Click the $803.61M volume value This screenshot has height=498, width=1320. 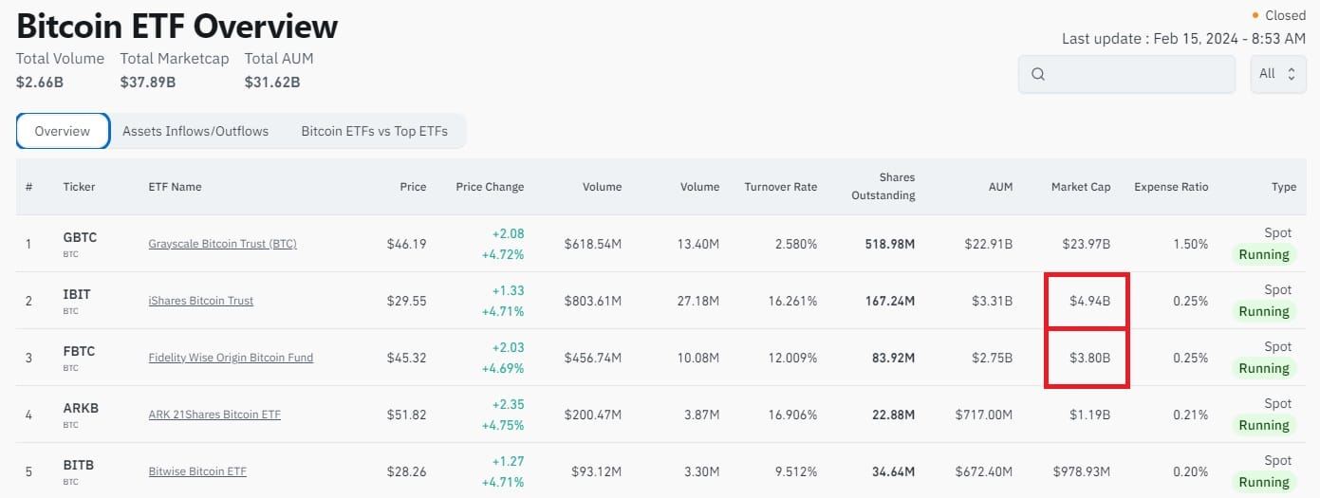(593, 301)
